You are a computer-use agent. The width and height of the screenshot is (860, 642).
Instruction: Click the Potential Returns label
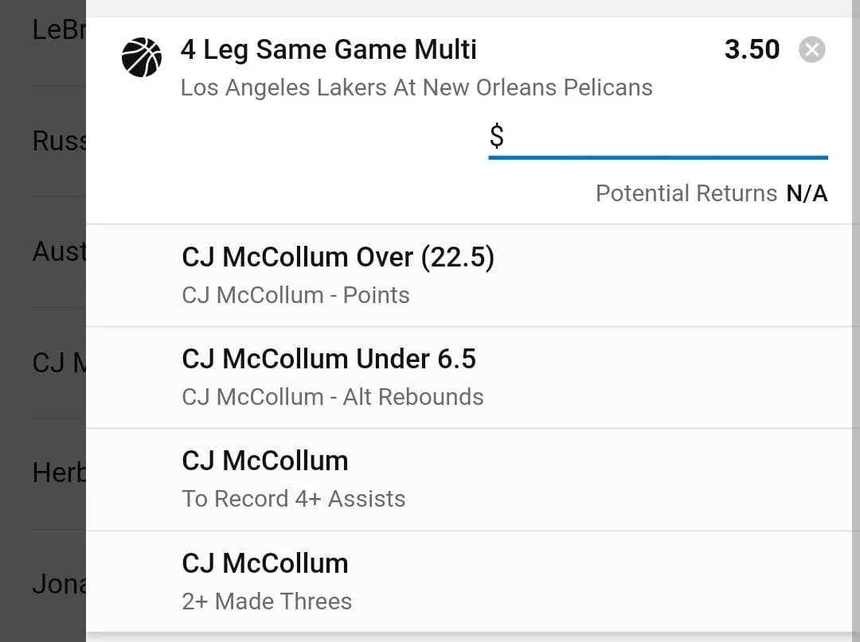pos(686,193)
